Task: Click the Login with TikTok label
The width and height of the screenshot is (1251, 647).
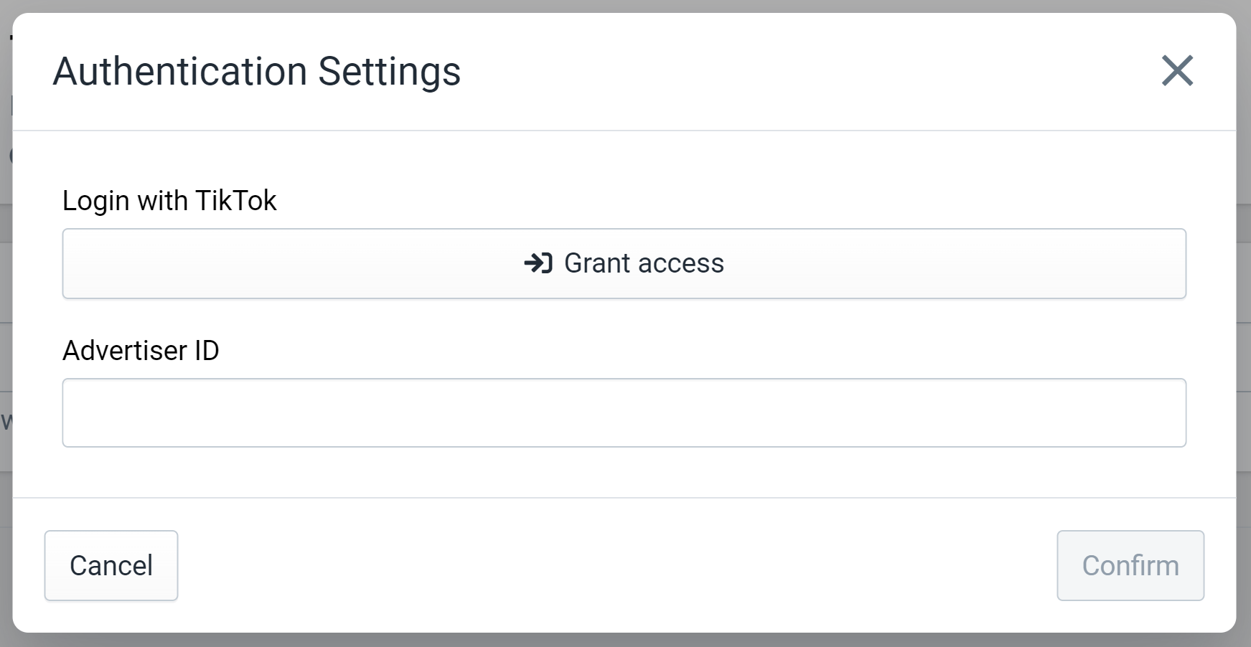Action: (169, 201)
